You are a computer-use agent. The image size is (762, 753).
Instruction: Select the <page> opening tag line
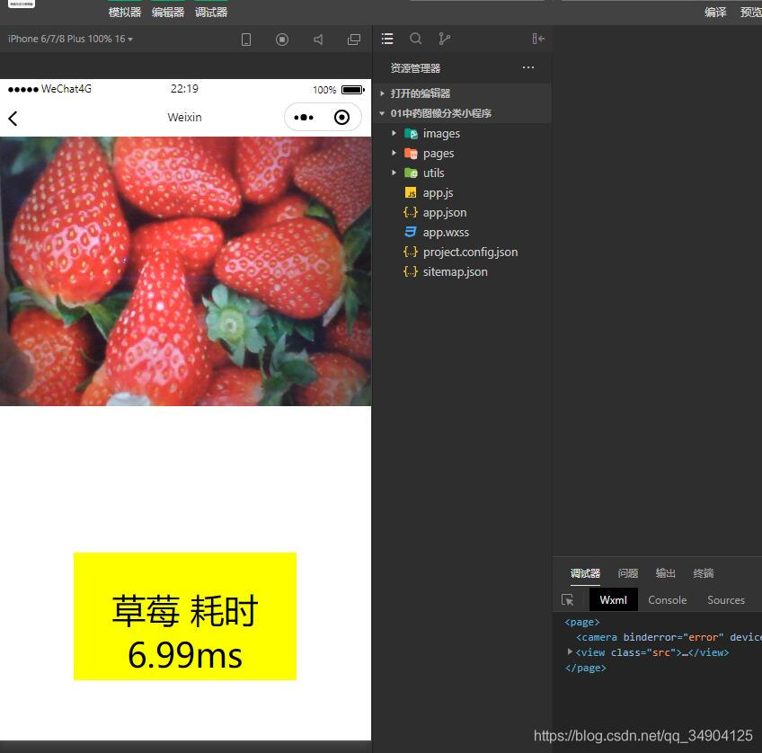pyautogui.click(x=582, y=622)
